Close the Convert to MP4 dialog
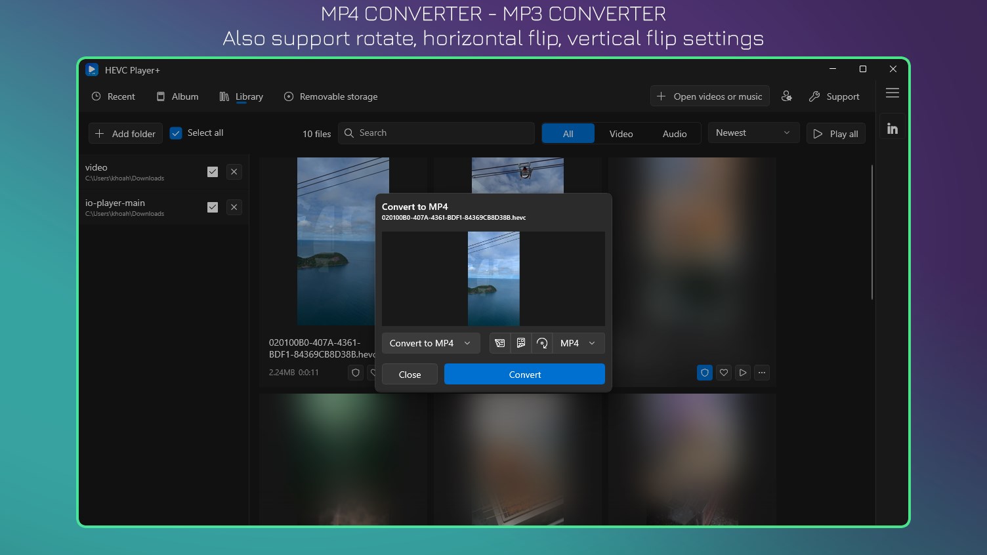Screen dimensions: 987x555 pos(410,375)
